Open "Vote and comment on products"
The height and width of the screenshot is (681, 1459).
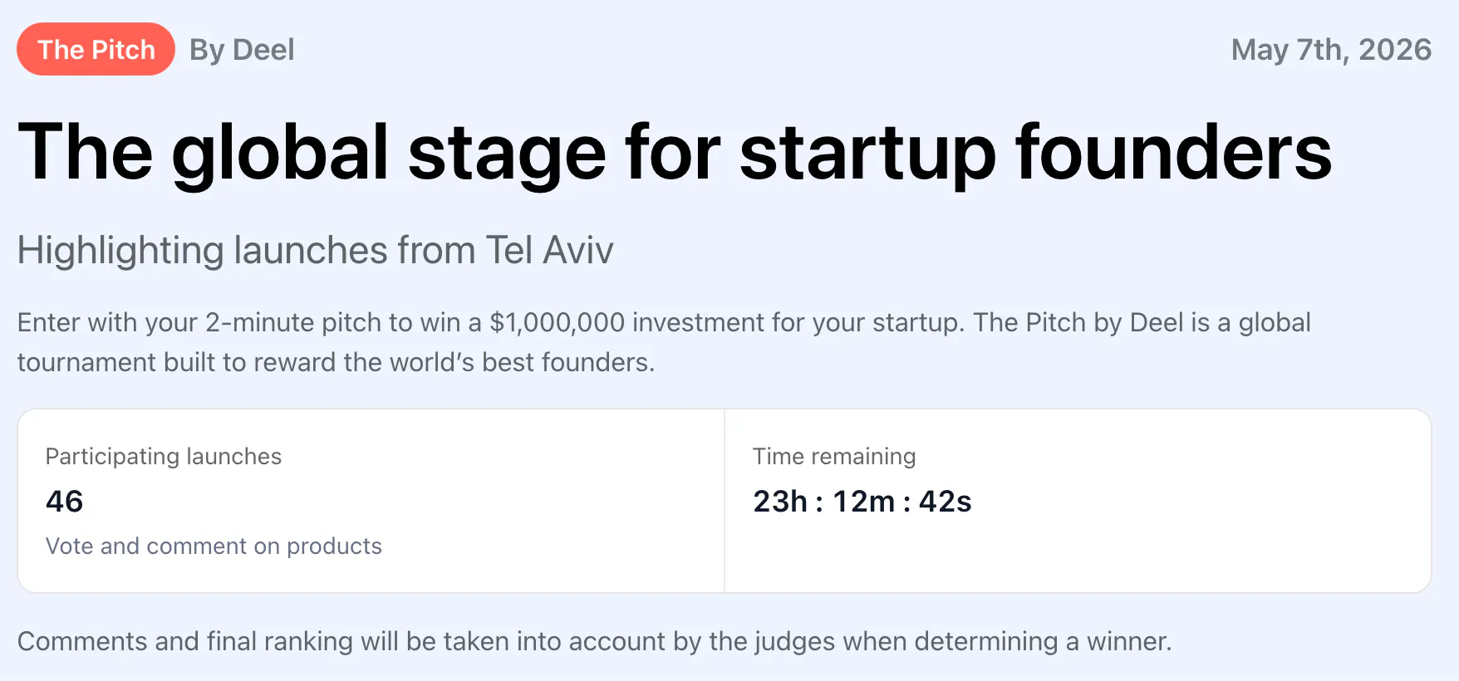click(x=214, y=546)
